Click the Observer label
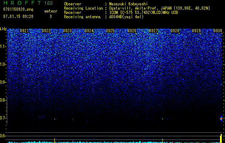 [73, 4]
